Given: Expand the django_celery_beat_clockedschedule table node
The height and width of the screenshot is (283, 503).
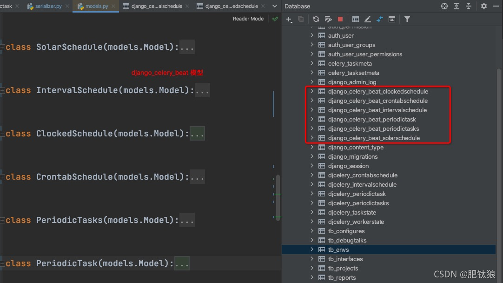Looking at the screenshot, I should 312,91.
